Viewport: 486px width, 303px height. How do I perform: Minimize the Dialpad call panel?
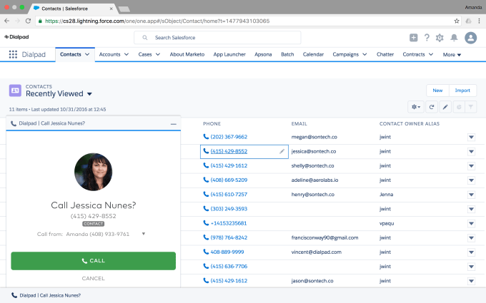[x=173, y=123]
